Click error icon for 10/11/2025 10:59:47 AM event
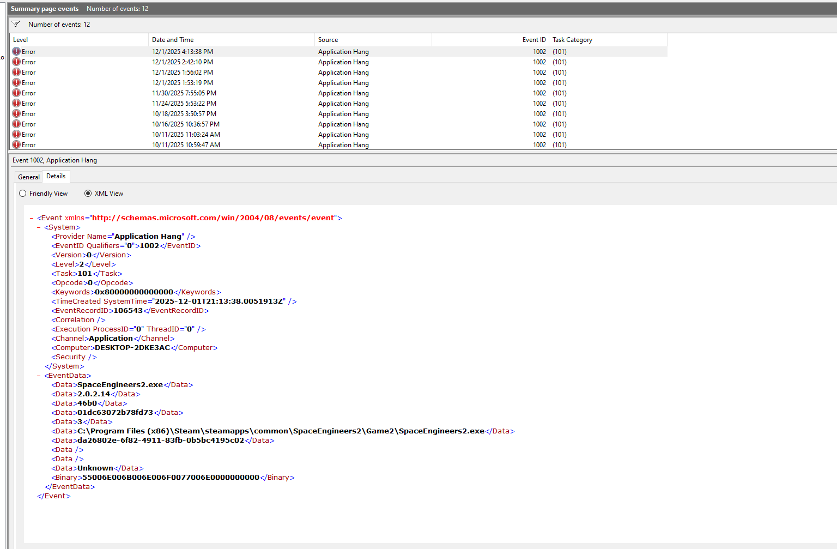 pos(16,145)
